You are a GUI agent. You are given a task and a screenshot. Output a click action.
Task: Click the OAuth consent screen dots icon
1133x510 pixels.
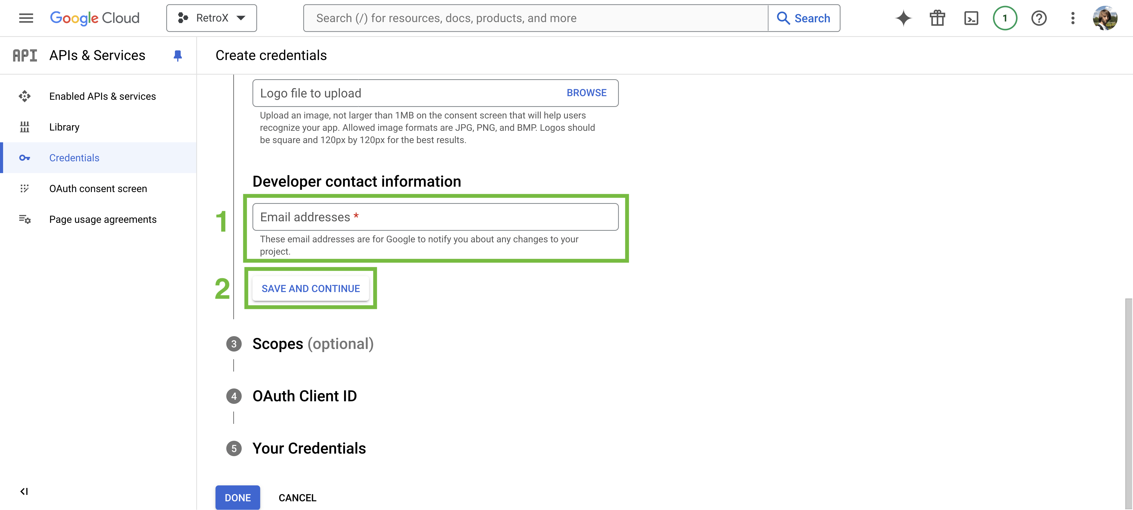(25, 189)
